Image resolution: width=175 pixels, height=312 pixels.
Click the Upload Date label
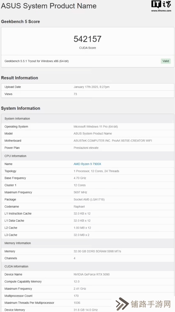pos(13,87)
